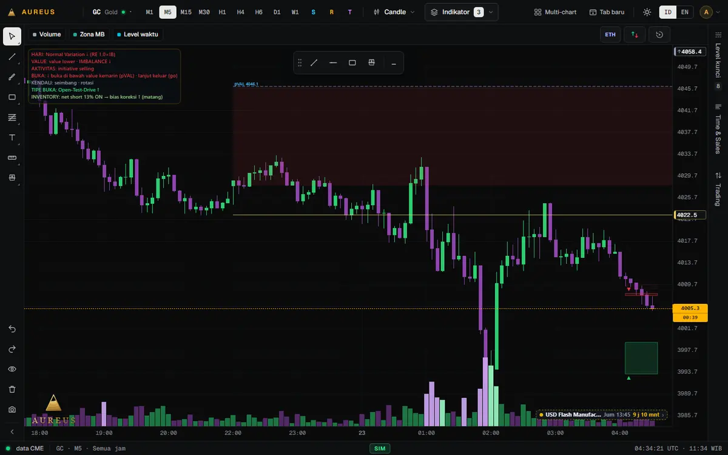Toggle the Level waktu indicator chip
Image resolution: width=728 pixels, height=455 pixels.
138,35
